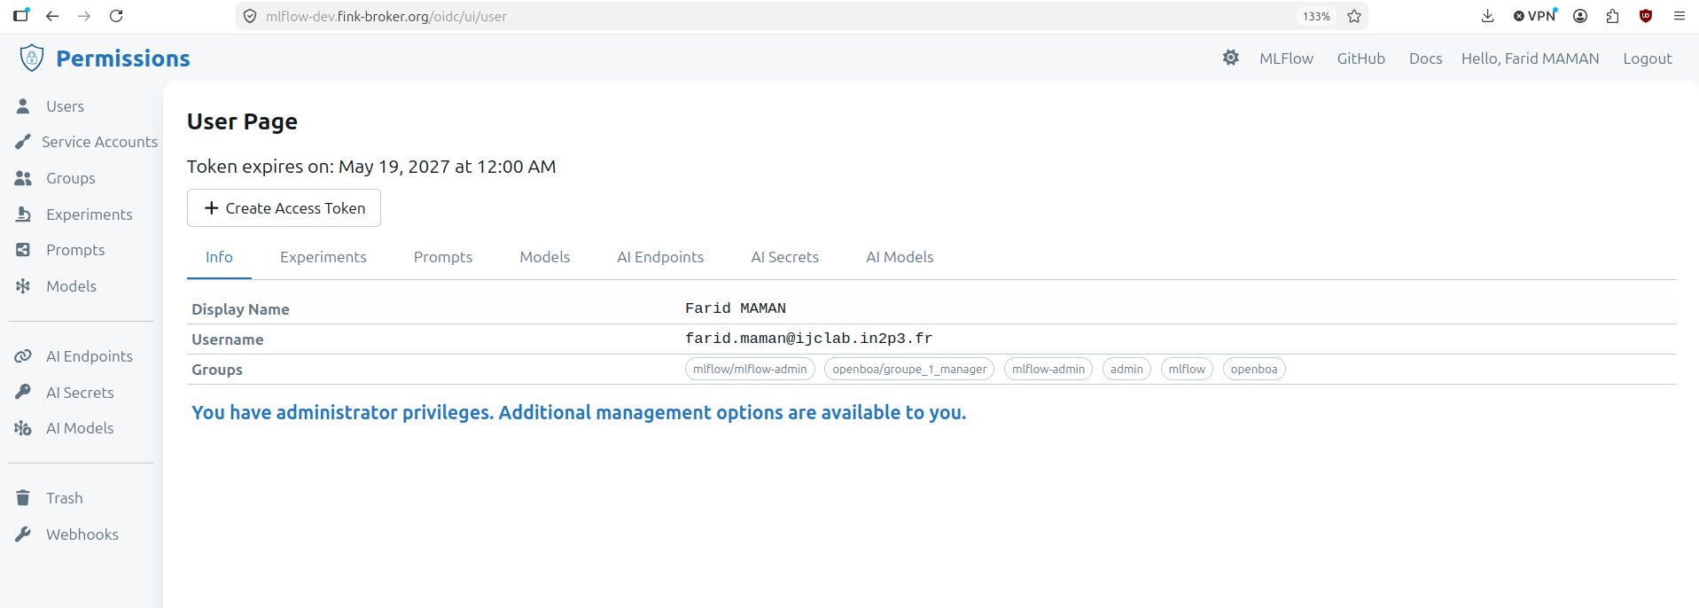Click the openboa/groupe_1_manager group chip

pos(909,369)
